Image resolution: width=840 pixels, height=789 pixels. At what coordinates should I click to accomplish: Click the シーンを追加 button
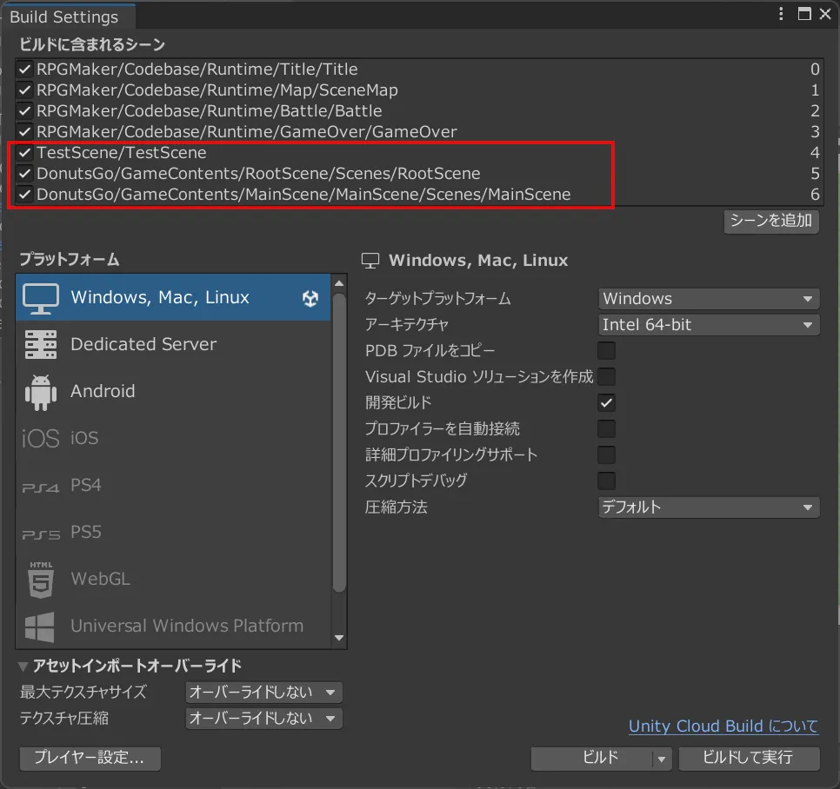coord(771,221)
